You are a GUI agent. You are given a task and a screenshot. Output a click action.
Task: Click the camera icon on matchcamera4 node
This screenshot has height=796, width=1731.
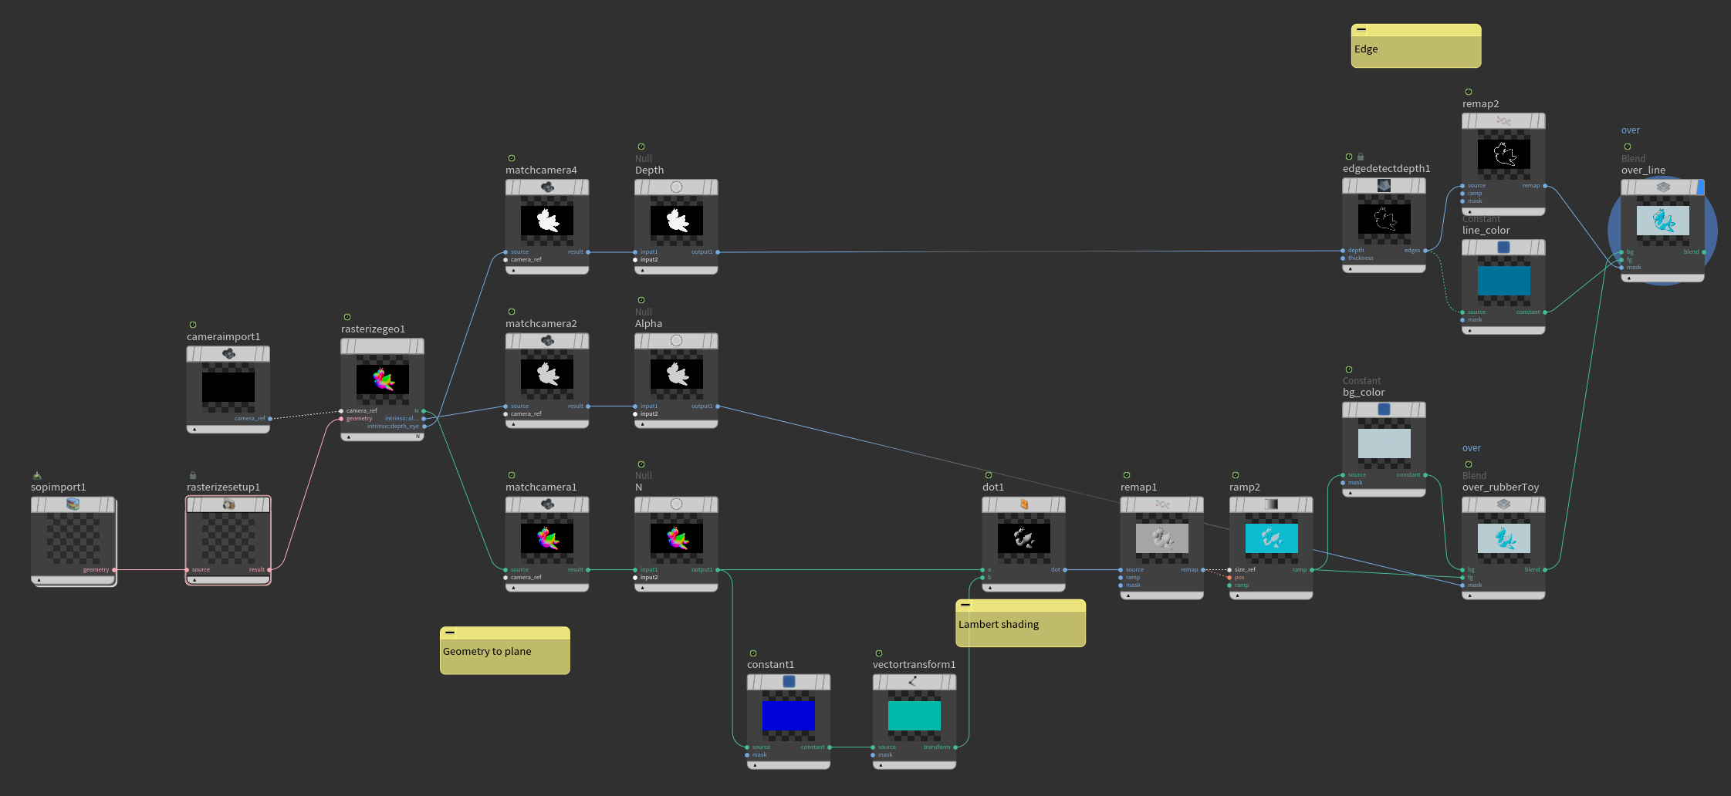click(x=546, y=187)
